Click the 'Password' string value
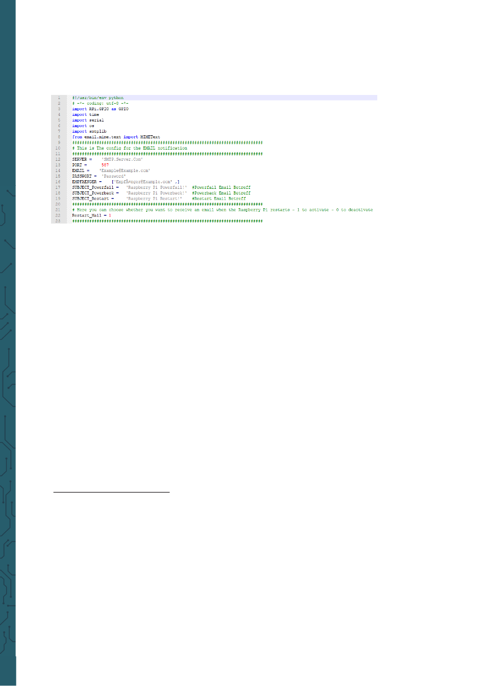The height and width of the screenshot is (686, 485). click(x=114, y=176)
